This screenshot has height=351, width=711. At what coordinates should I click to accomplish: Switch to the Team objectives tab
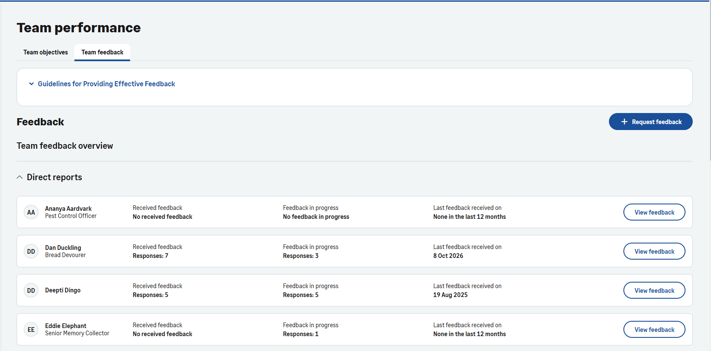tap(46, 52)
